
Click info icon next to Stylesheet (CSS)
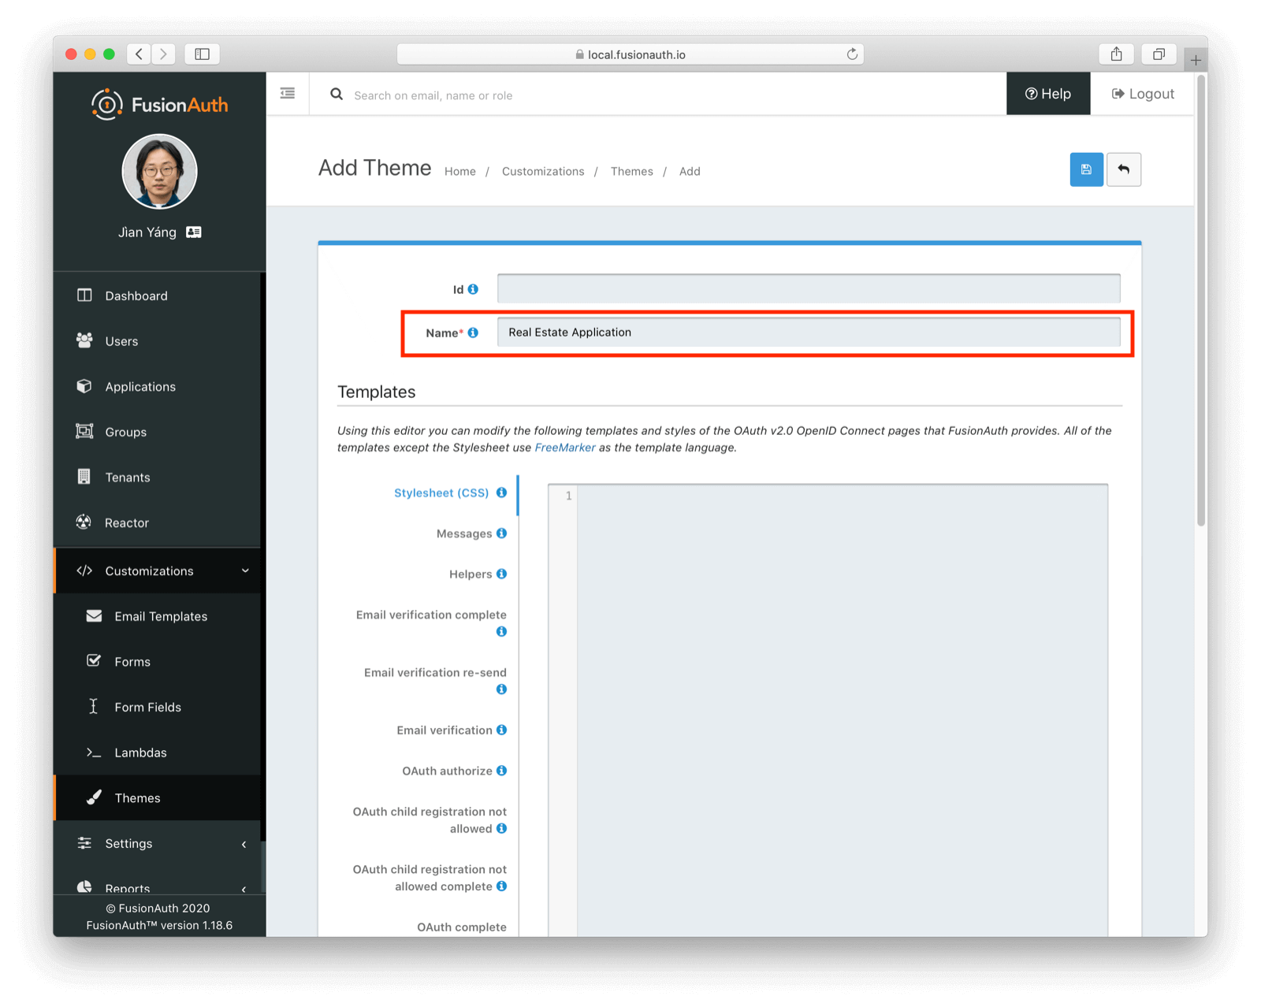501,492
